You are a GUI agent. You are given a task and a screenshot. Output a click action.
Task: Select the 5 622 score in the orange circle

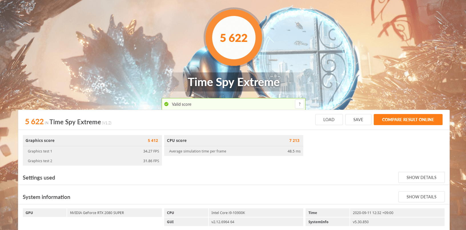tap(234, 38)
